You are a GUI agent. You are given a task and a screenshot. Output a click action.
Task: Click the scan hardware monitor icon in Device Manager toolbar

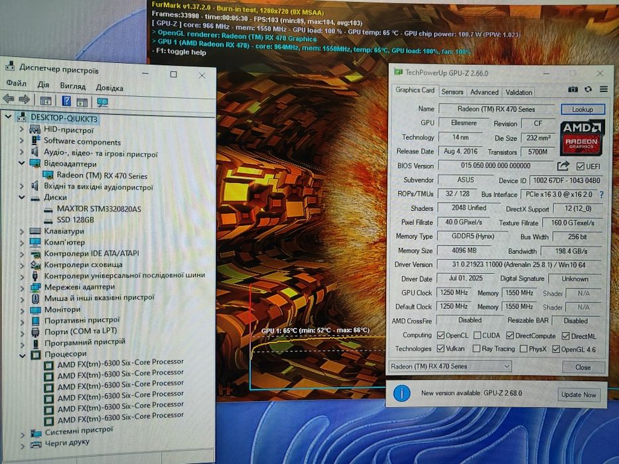pyautogui.click(x=102, y=102)
